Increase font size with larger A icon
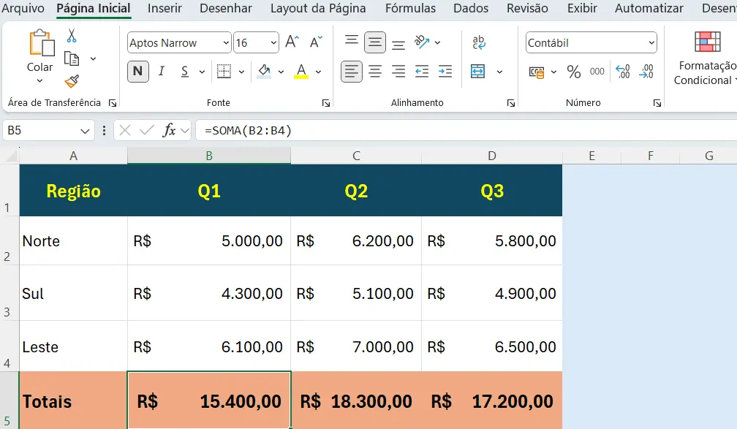The height and width of the screenshot is (429, 737). (x=292, y=42)
